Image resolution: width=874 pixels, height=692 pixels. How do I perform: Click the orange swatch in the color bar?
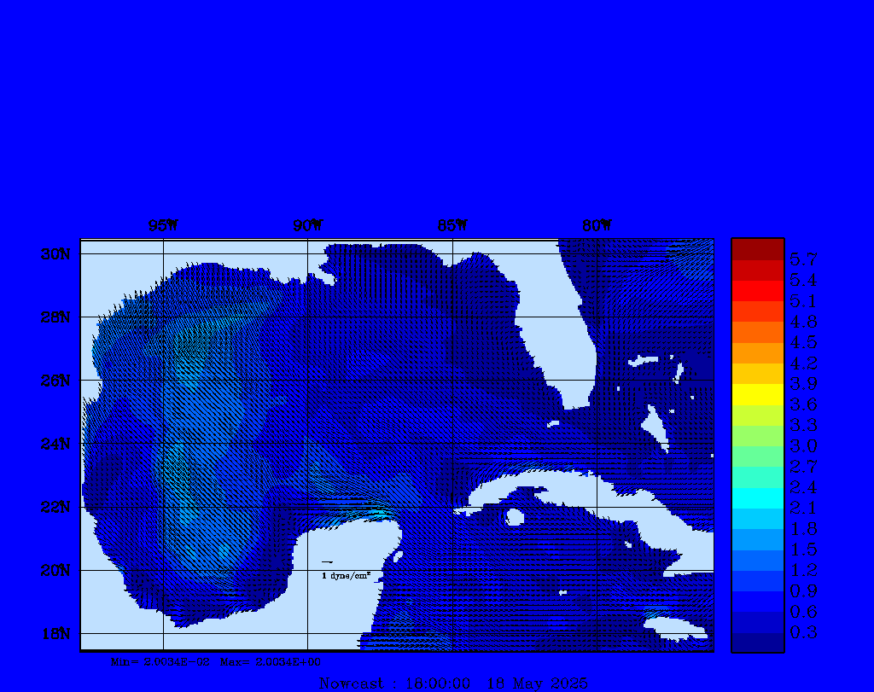pyautogui.click(x=757, y=352)
